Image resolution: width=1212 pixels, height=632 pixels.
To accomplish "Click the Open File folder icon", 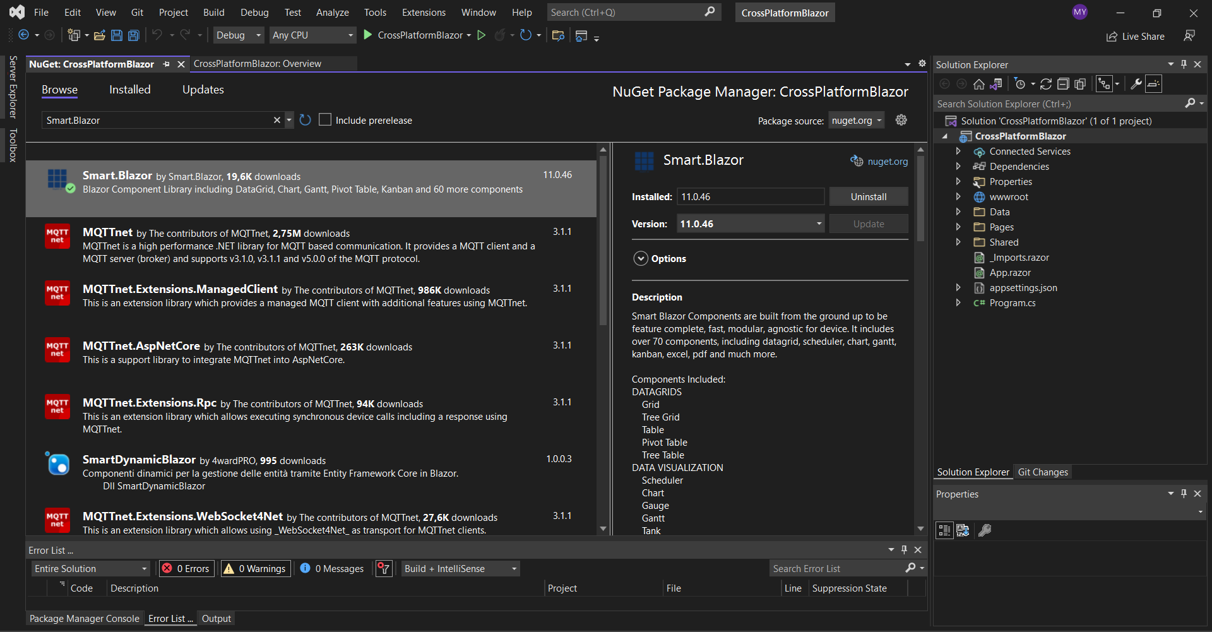I will click(x=100, y=35).
